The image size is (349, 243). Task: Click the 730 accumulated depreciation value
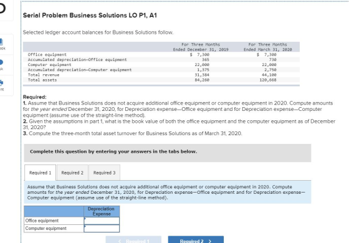(273, 60)
